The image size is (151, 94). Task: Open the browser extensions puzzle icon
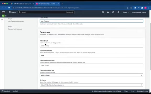point(135,8)
